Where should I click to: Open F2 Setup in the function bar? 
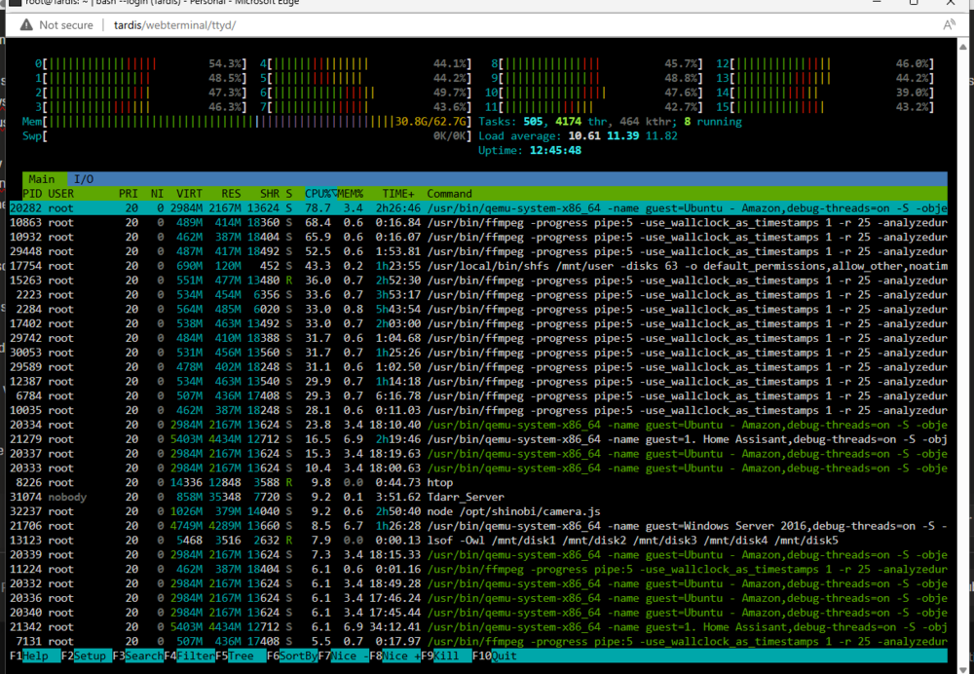pos(87,656)
